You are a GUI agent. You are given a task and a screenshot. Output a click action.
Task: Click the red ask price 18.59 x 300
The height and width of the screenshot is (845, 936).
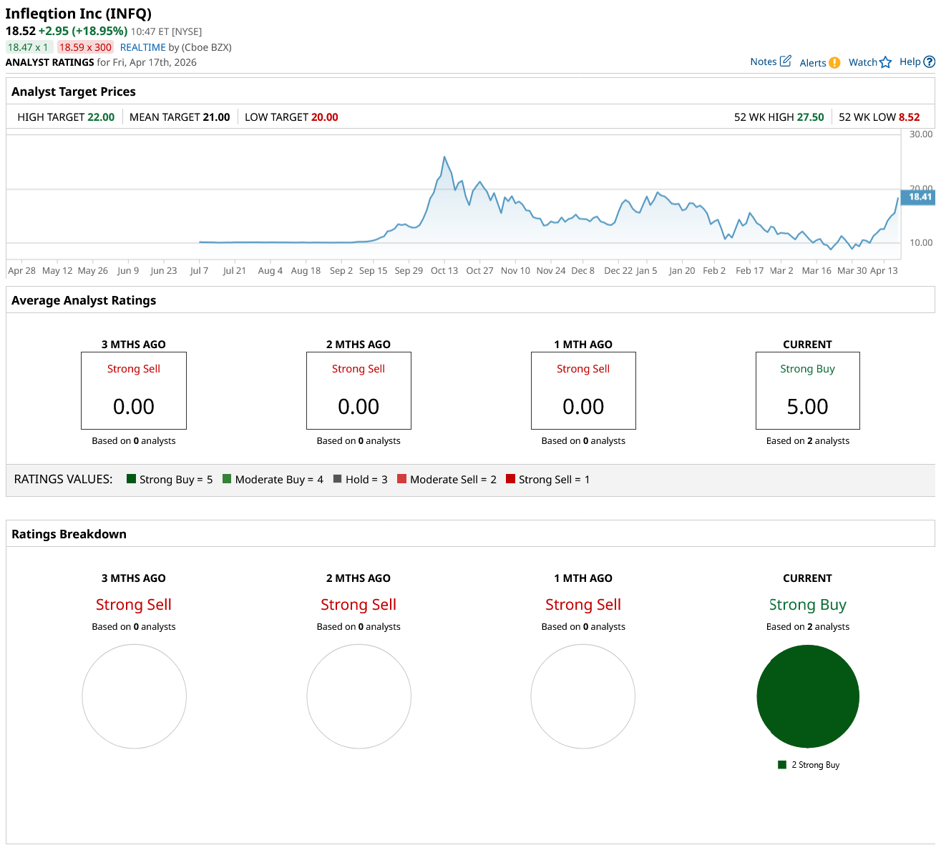tap(85, 47)
